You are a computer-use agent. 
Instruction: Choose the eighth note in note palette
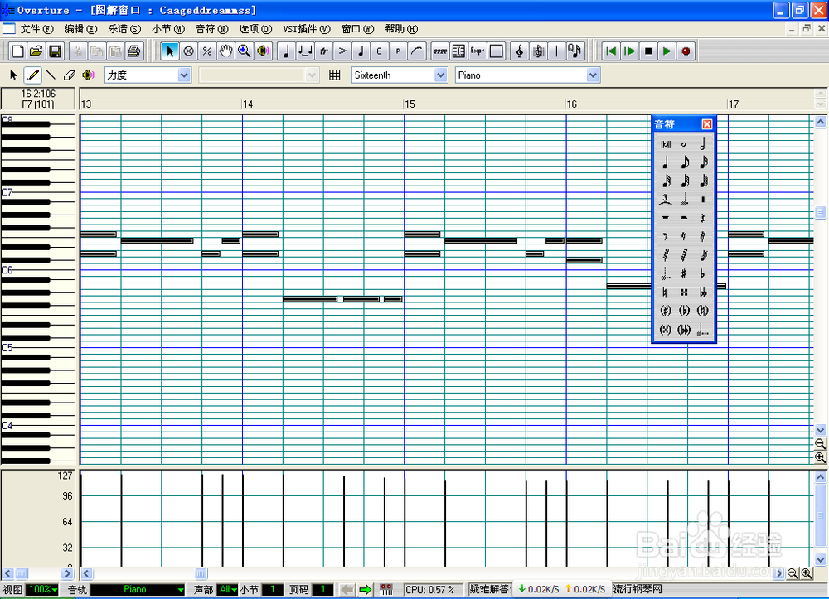[684, 162]
